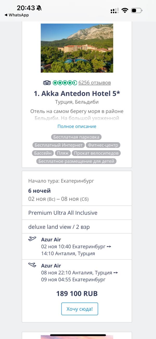Viewport: 156px width, 339px height.
Task: Tap the Akka Antedon hotel photo
Action: pos(77,48)
